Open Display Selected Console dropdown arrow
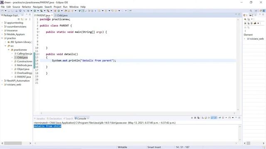 coord(226,118)
